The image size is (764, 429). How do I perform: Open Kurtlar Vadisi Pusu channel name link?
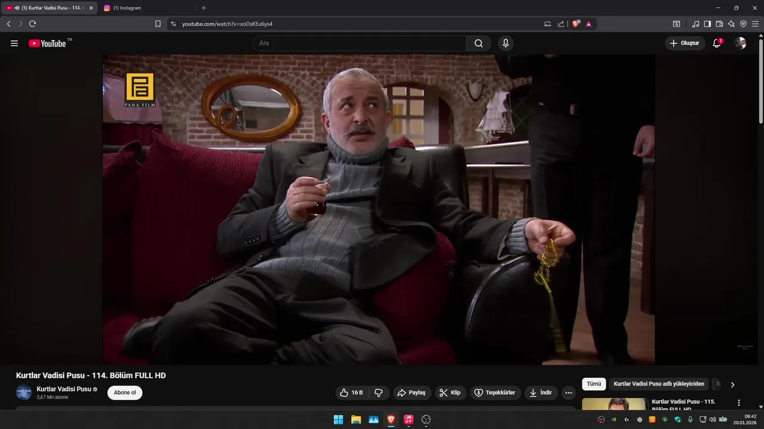coord(64,389)
